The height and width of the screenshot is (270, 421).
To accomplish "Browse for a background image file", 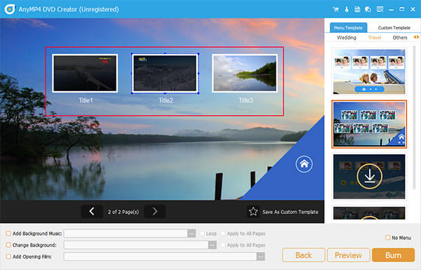I will point(212,245).
